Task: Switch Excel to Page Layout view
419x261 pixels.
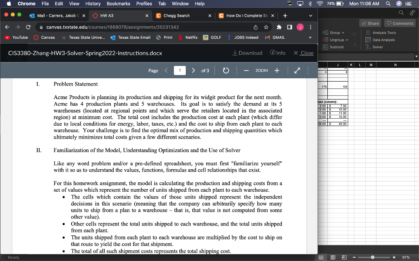Action: pos(333,257)
